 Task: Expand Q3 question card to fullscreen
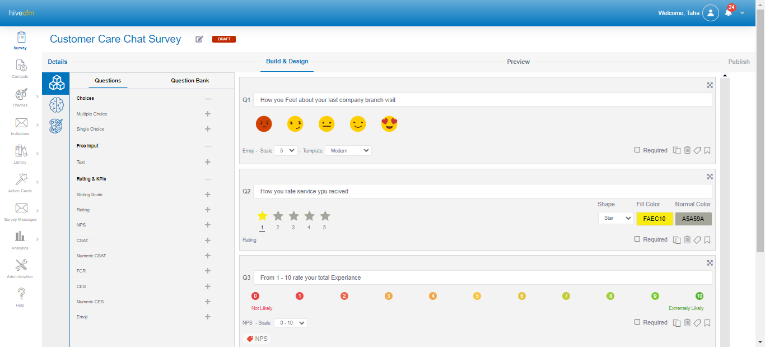710,263
